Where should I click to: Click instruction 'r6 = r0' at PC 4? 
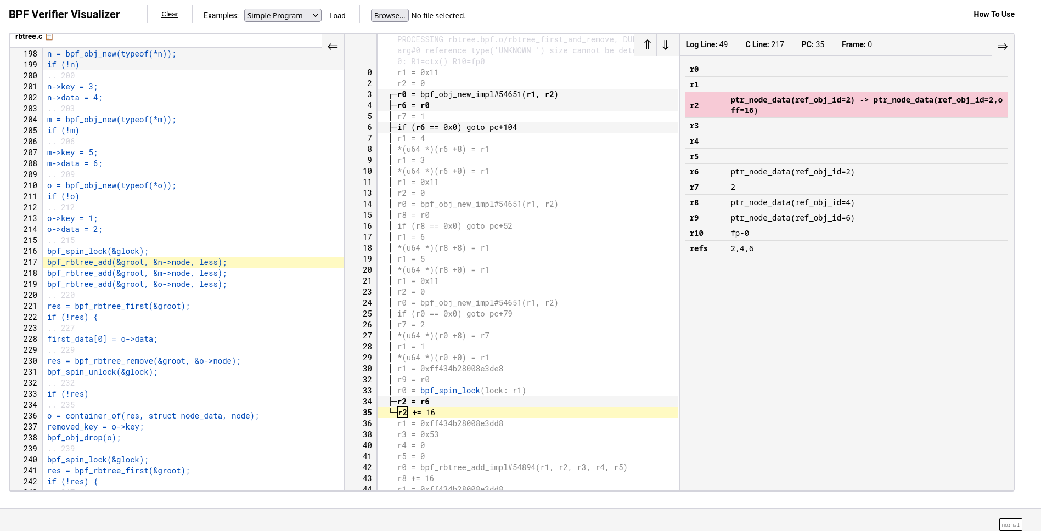(414, 105)
